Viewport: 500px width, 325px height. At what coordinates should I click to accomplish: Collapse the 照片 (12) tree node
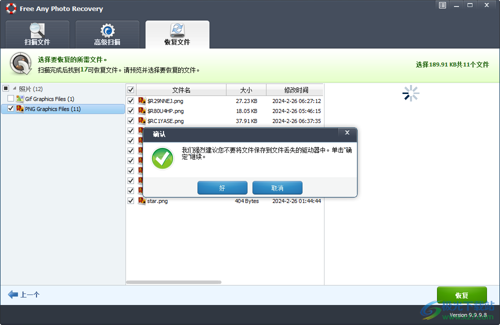[x=14, y=88]
